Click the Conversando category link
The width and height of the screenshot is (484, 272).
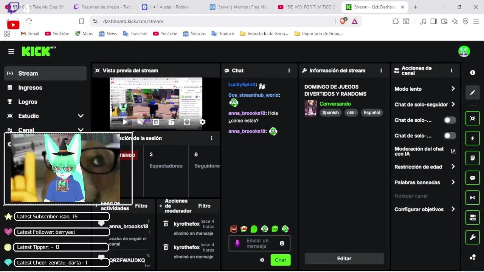335,104
